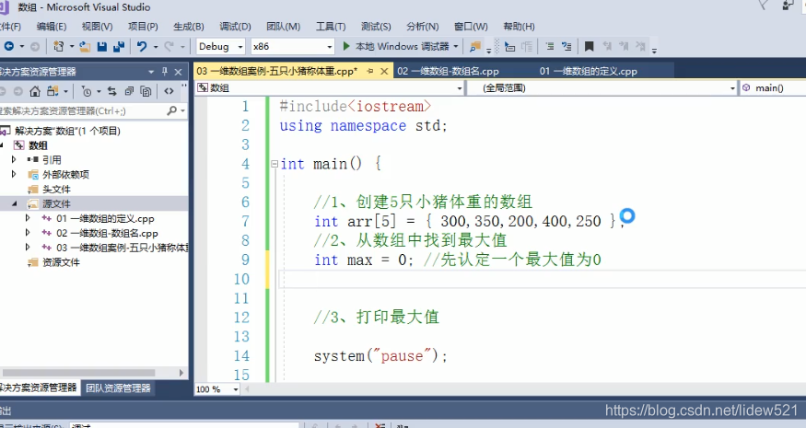806x428 pixels.
Task: Switch to the 02 一维数组-数组名.cpp tab
Action: click(x=447, y=72)
